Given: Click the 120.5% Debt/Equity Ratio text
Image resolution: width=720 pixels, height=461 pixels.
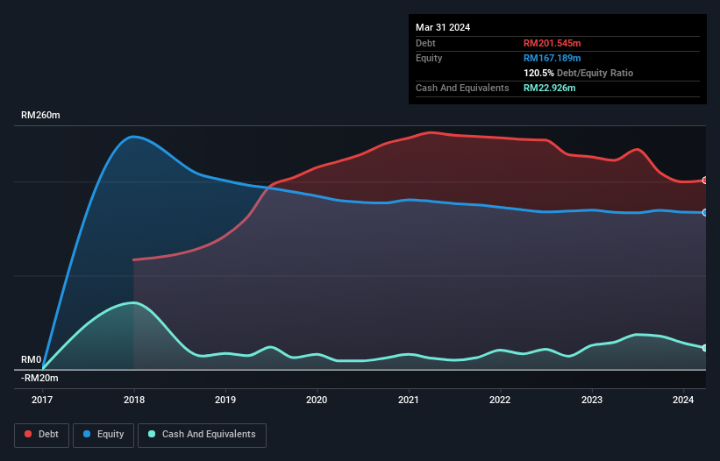Looking at the screenshot, I should [578, 73].
